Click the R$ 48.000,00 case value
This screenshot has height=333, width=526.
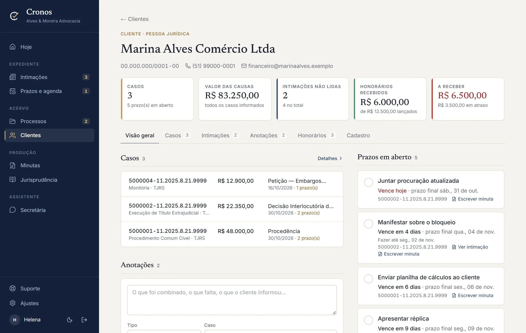(235, 231)
